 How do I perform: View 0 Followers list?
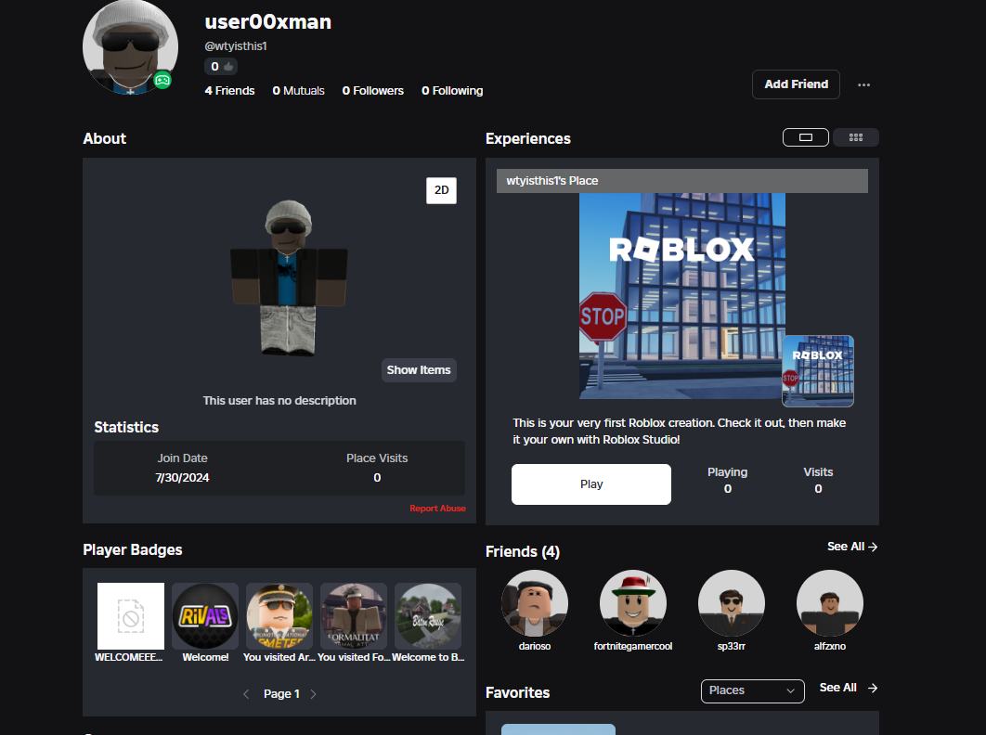pos(373,91)
